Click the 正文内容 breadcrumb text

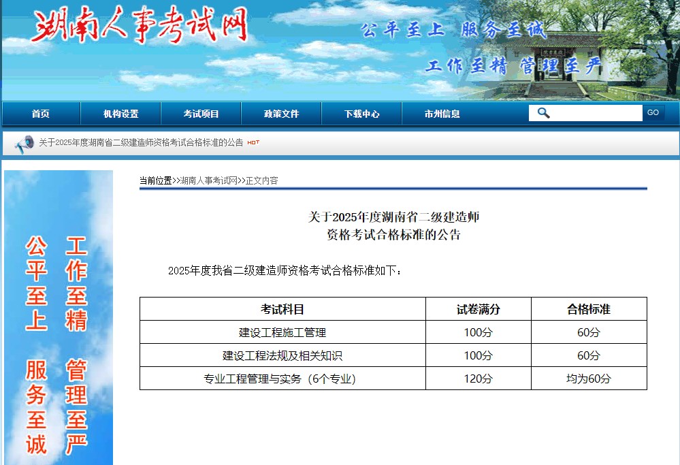(261, 181)
